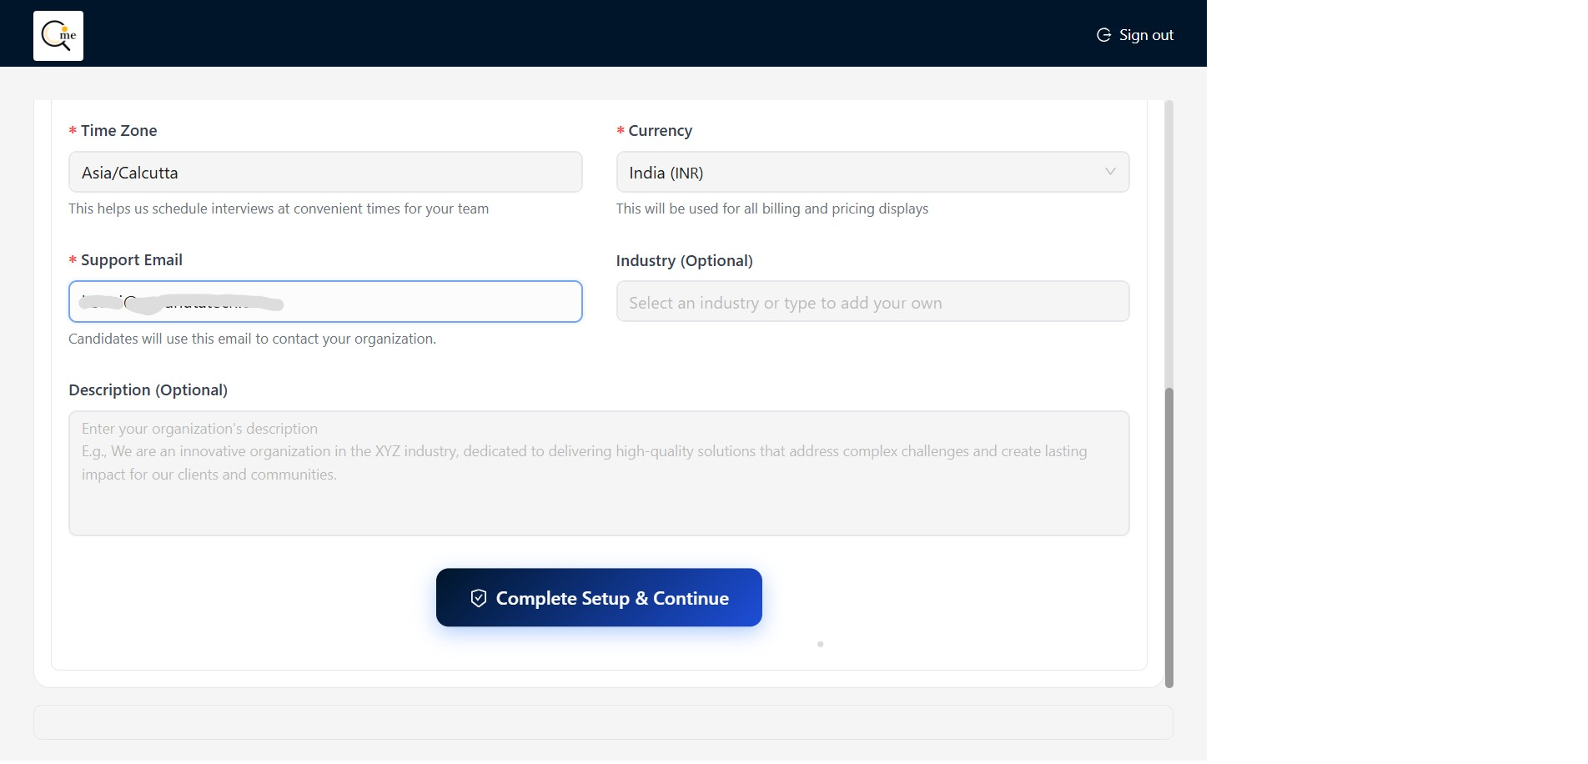The height and width of the screenshot is (764, 1588).
Task: Select the India (INR) currency value
Action: click(666, 173)
